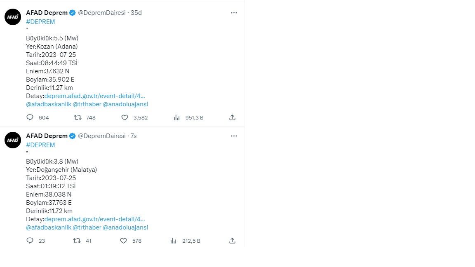Viewport: 475px width, 267px height.
Task: Click the @anadoluajansi mention in the second tweet
Action: pos(125,227)
